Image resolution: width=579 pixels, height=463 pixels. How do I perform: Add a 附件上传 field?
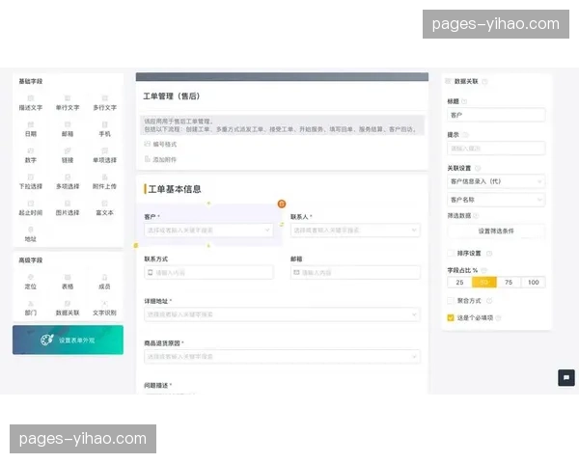[104, 182]
